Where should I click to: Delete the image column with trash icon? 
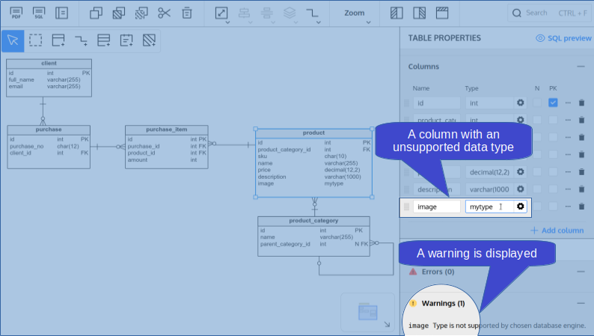tap(581, 207)
